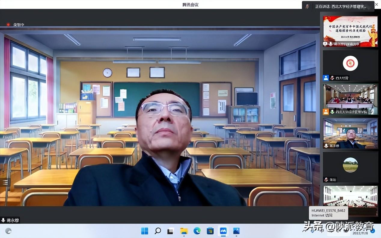Open File Explorer from the taskbar
Image resolution: width=381 pixels, height=238 pixels.
184,231
